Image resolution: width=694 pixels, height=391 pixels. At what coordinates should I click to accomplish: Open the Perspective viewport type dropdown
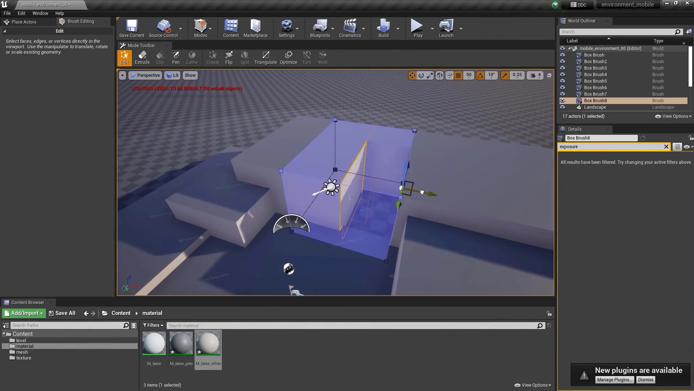(x=145, y=75)
